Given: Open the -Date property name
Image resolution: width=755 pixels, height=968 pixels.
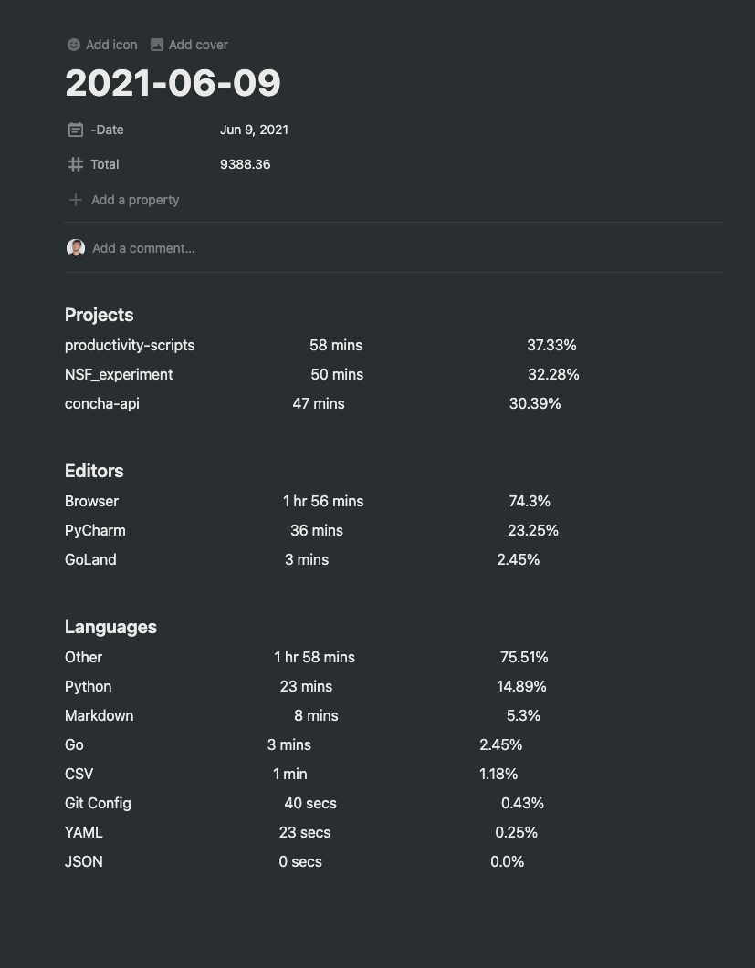Looking at the screenshot, I should coord(107,130).
